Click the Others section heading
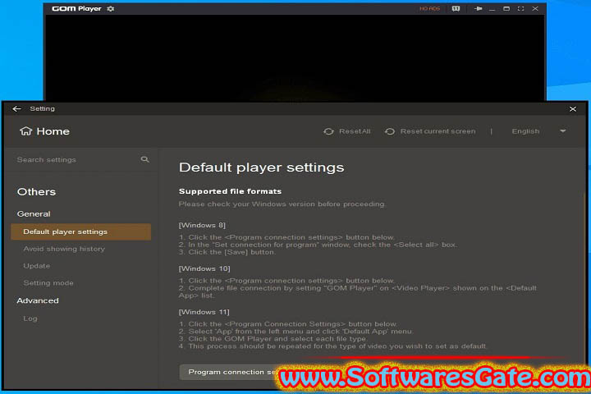The image size is (591, 394). pos(36,192)
